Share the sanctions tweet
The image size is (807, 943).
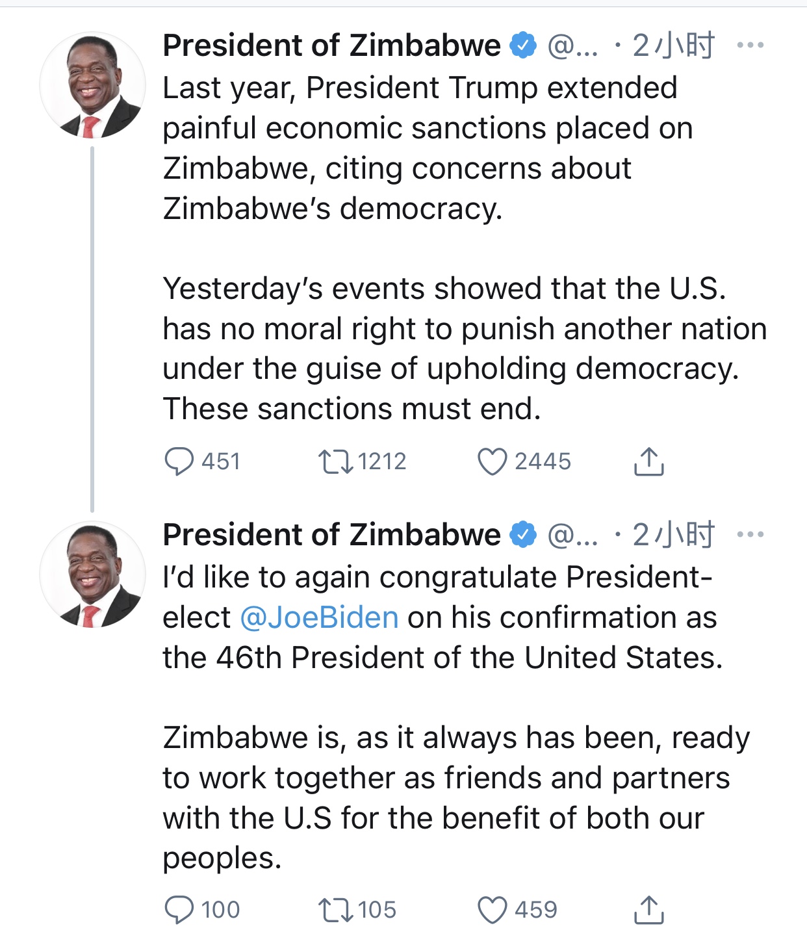648,461
